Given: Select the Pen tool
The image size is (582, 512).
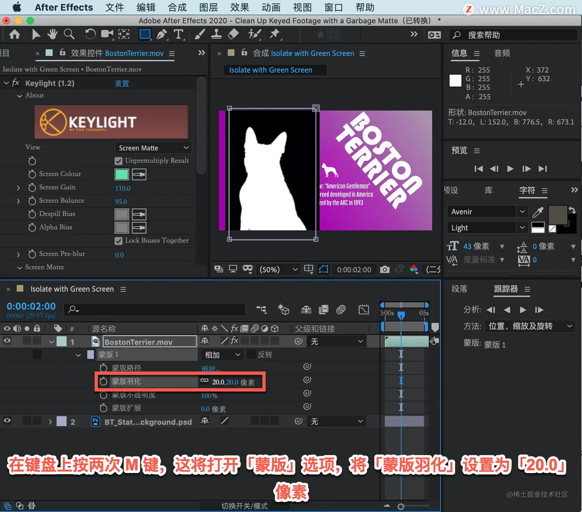Looking at the screenshot, I should (x=162, y=35).
